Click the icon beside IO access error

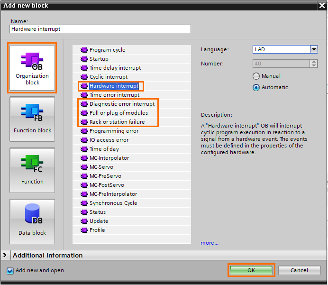click(84, 140)
